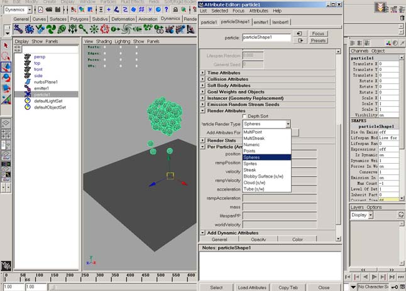Image resolution: width=406 pixels, height=291 pixels.
Task: Activate the lasso select tool
Action: (6, 56)
